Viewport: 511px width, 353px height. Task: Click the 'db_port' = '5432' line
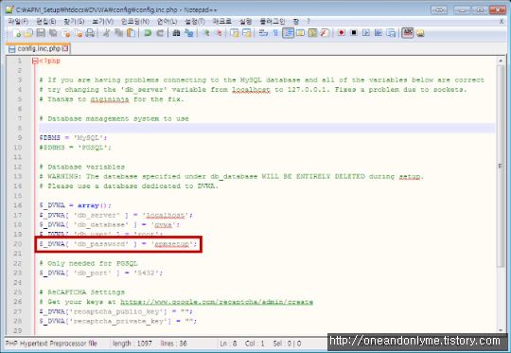[x=101, y=273]
